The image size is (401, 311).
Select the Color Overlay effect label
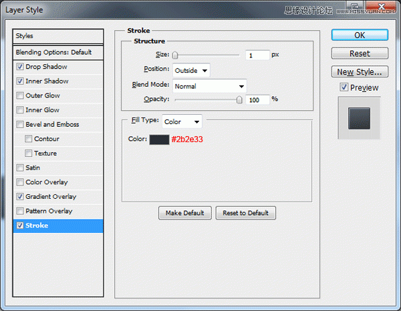[x=47, y=182]
